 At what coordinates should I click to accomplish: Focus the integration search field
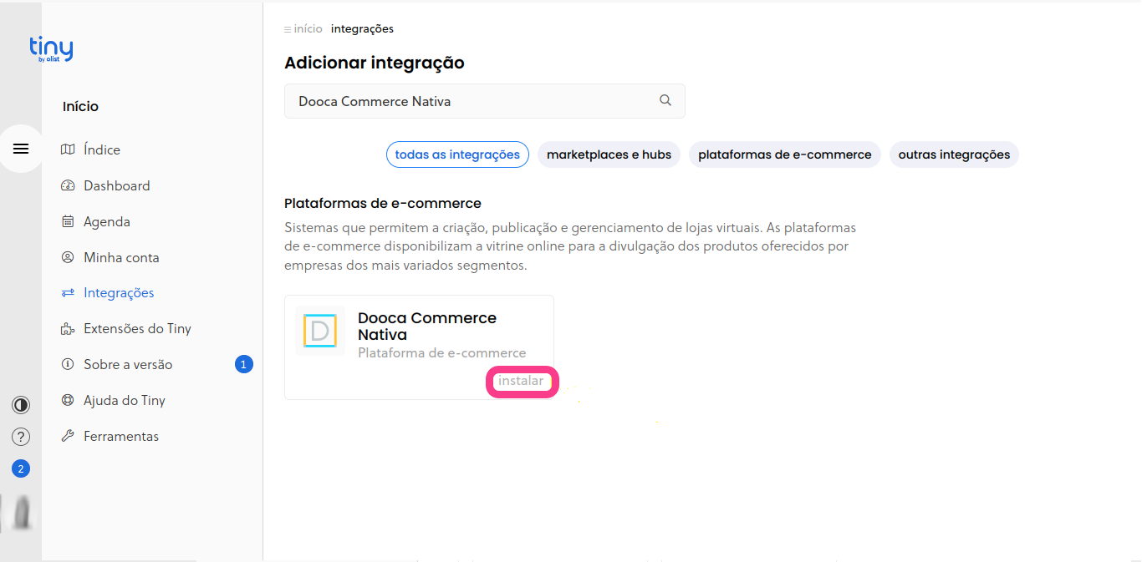click(485, 101)
